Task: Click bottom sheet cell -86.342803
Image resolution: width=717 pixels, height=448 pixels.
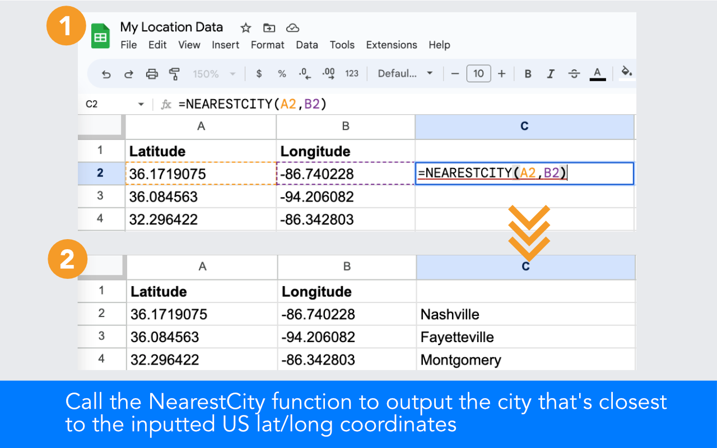Action: [347, 360]
